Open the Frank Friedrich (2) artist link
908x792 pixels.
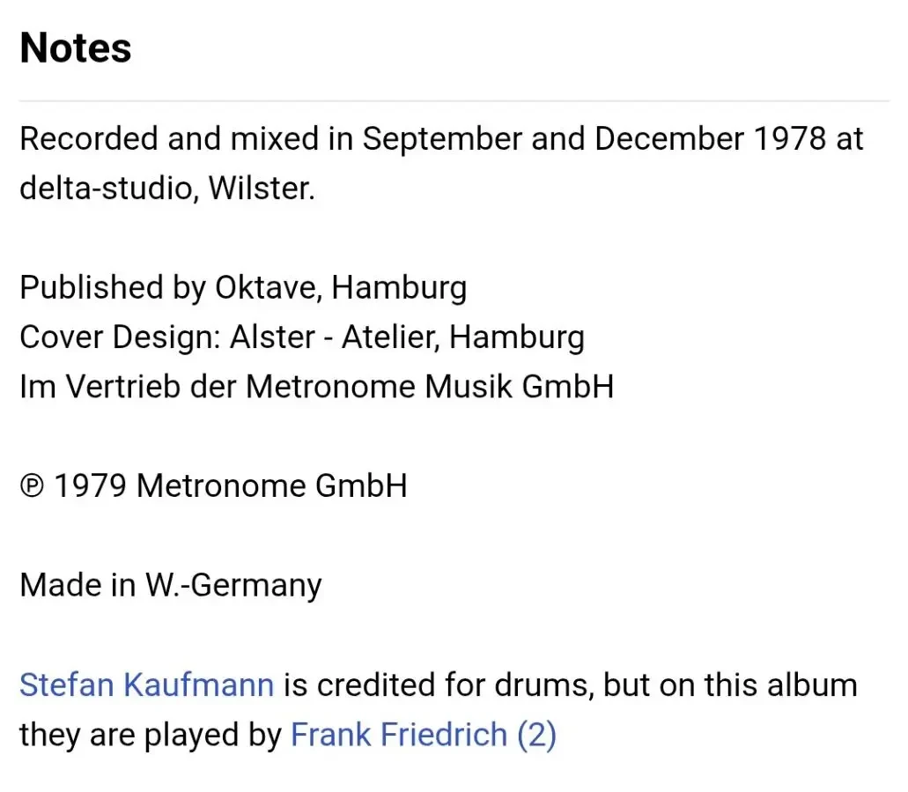[424, 735]
